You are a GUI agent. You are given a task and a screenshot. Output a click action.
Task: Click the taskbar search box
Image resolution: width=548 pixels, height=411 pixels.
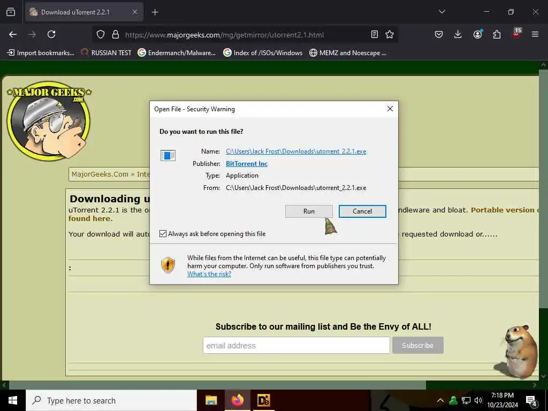tap(111, 400)
